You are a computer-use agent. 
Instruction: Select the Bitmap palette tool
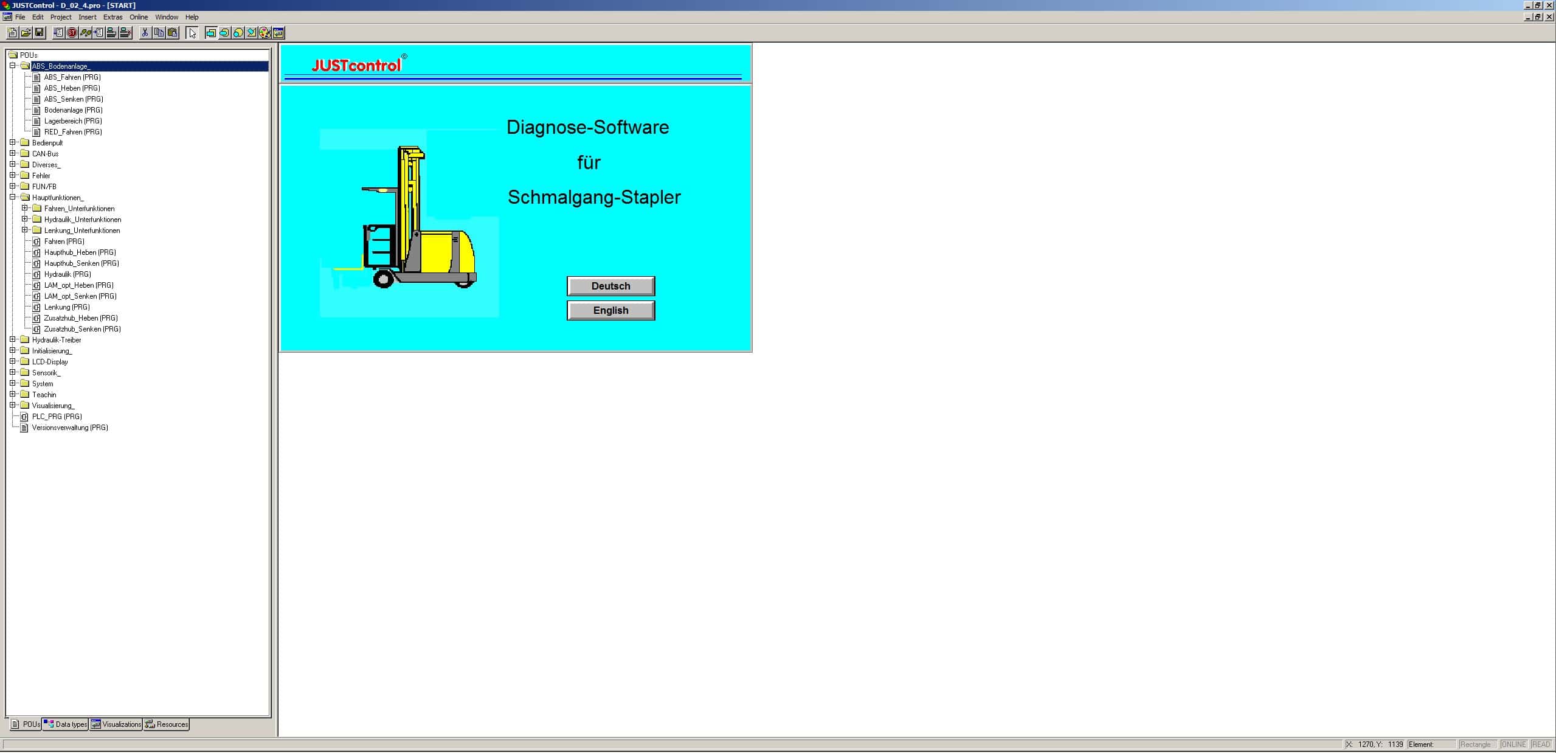tap(265, 33)
